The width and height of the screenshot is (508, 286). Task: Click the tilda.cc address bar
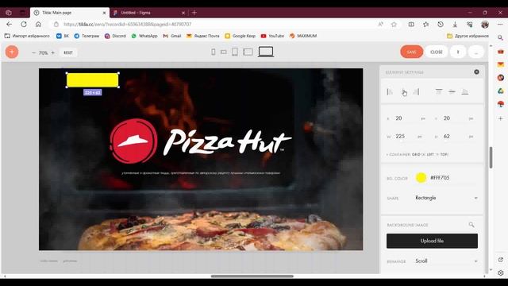pos(214,25)
